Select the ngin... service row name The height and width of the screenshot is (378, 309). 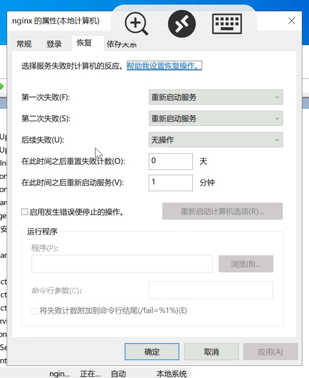59,374
